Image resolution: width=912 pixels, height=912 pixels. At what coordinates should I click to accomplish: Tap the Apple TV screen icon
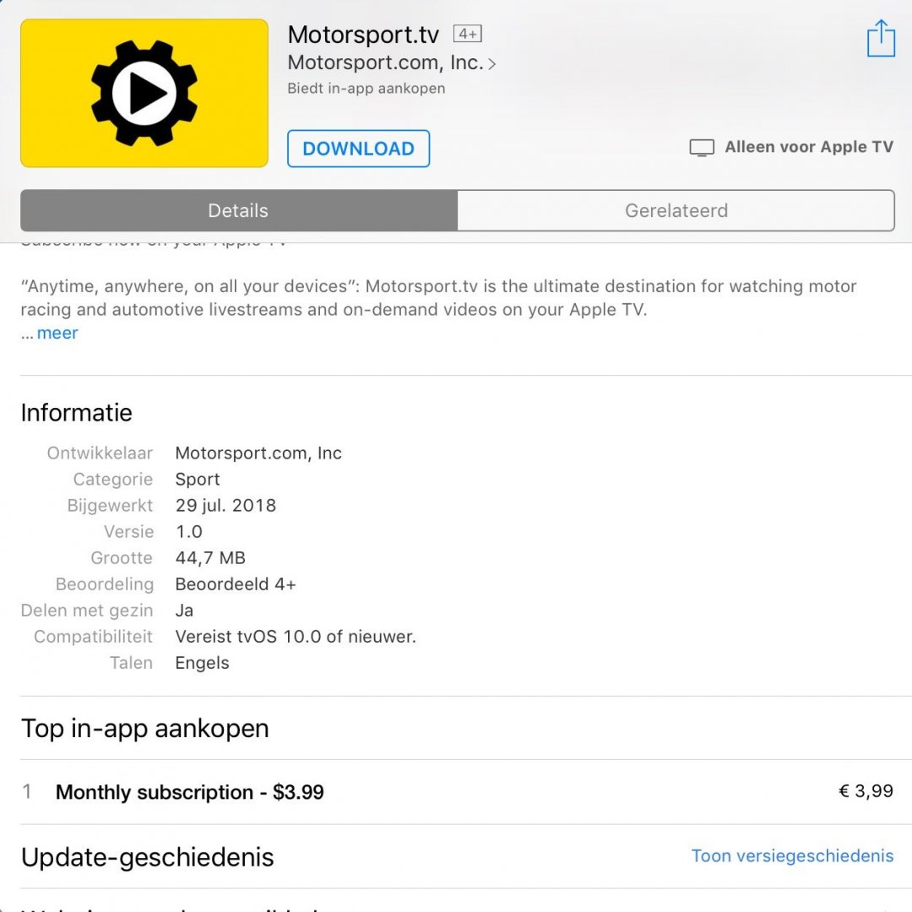[x=702, y=148]
